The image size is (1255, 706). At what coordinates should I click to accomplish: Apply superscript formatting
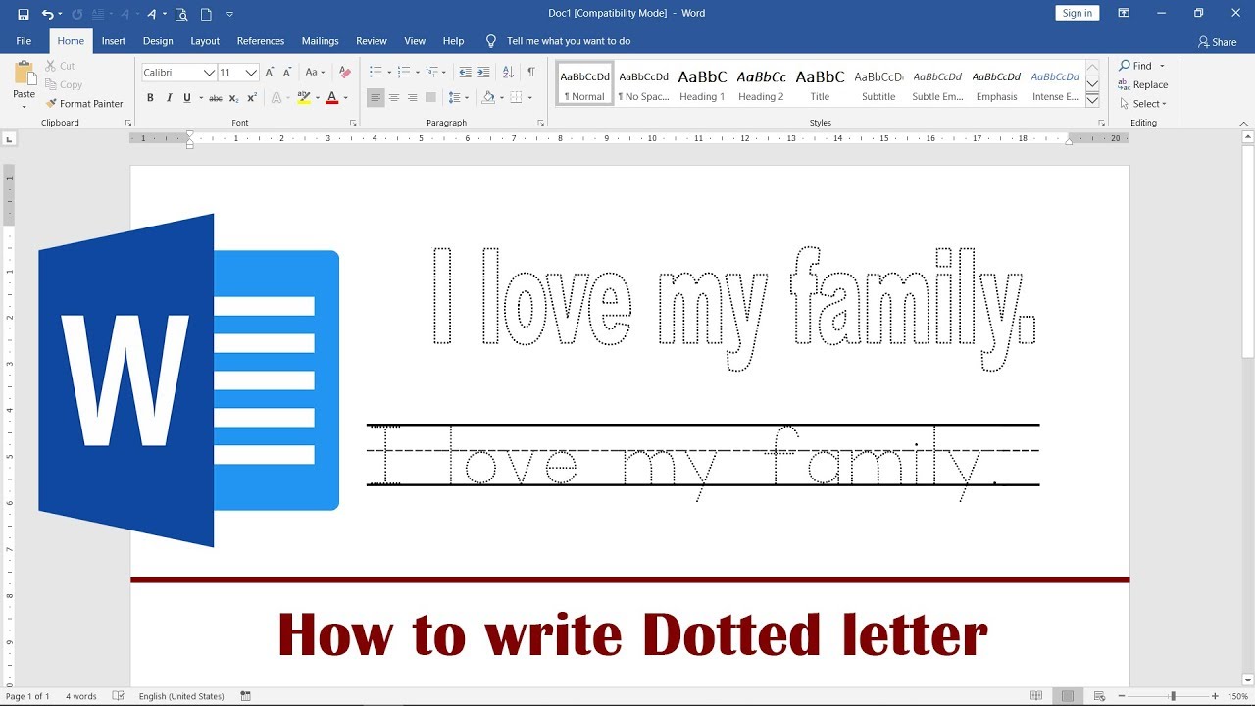252,98
